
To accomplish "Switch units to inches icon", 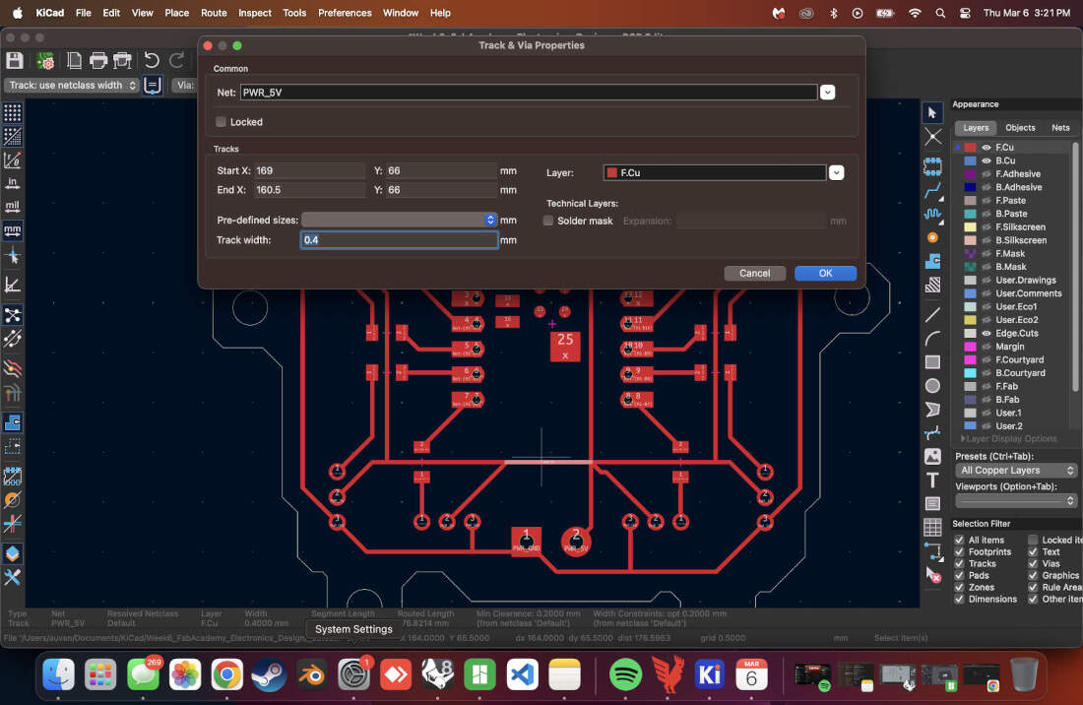I will (x=13, y=183).
